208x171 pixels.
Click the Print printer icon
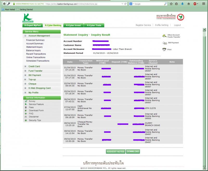(164, 50)
